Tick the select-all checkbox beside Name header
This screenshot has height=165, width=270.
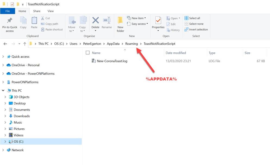pos(87,53)
